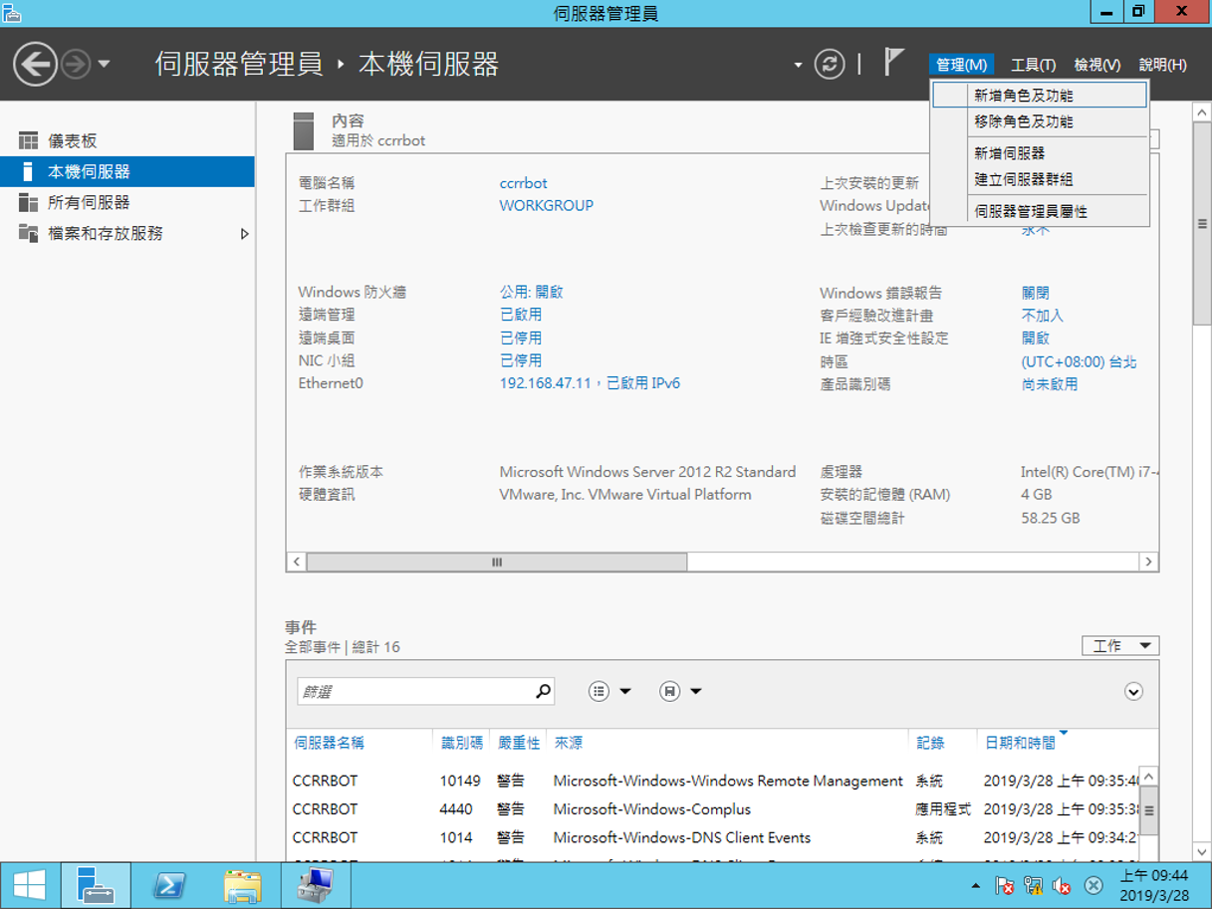Sort events by 日期和時間 column
1212x909 pixels.
point(1020,743)
